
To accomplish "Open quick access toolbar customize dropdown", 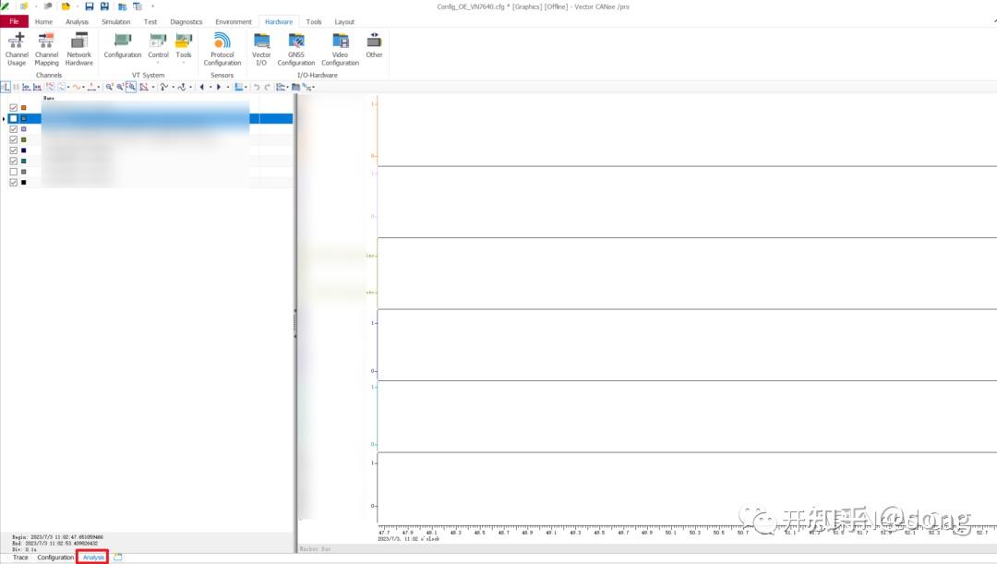I will [x=152, y=6].
